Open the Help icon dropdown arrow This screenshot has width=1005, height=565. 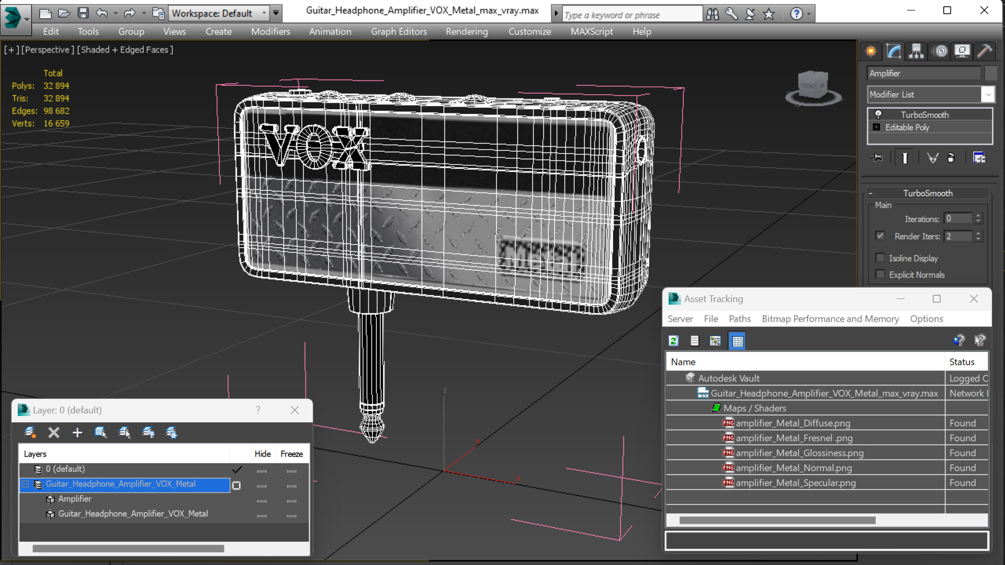tap(809, 14)
